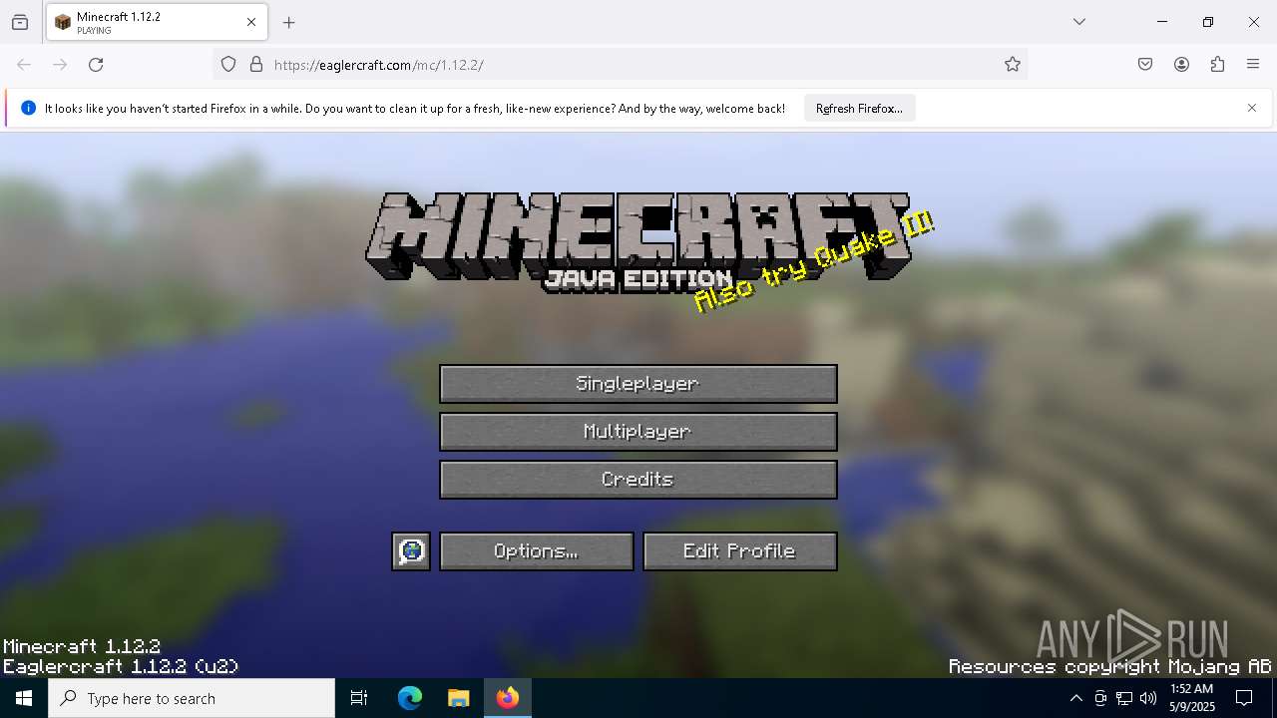1277x718 pixels.
Task: Close the Minecraft 1.12.2 tab
Action: point(251,22)
